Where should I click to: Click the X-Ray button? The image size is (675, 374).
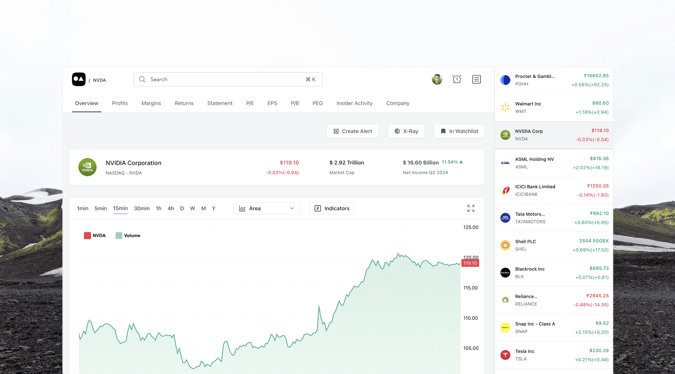[406, 131]
